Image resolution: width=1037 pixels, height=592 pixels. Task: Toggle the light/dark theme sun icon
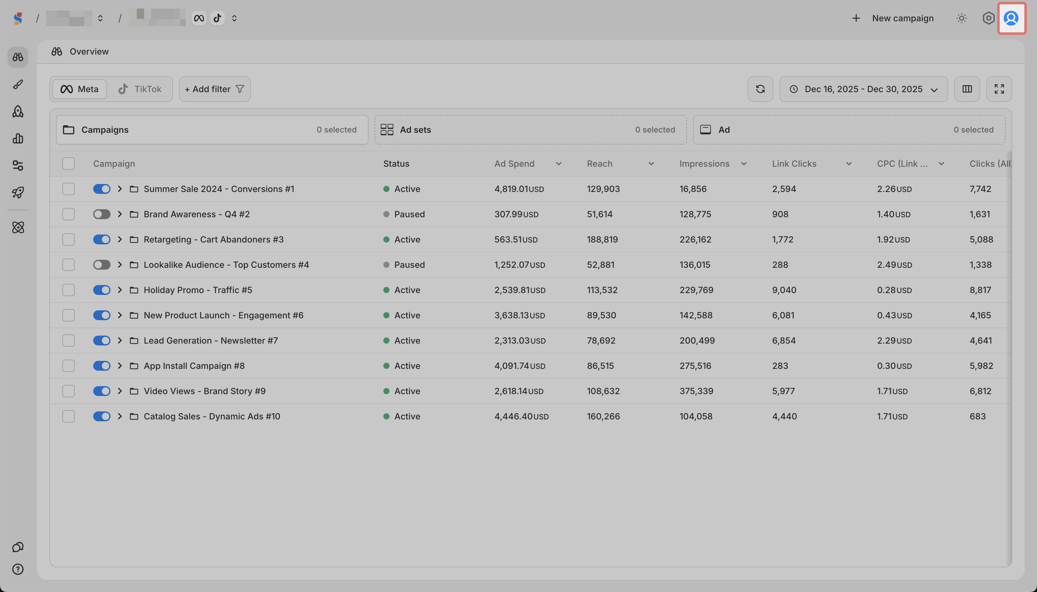coord(962,18)
